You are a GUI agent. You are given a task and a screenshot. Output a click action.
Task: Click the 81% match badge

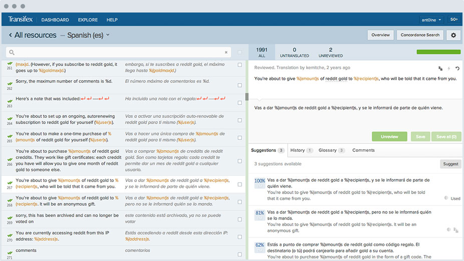(x=260, y=215)
